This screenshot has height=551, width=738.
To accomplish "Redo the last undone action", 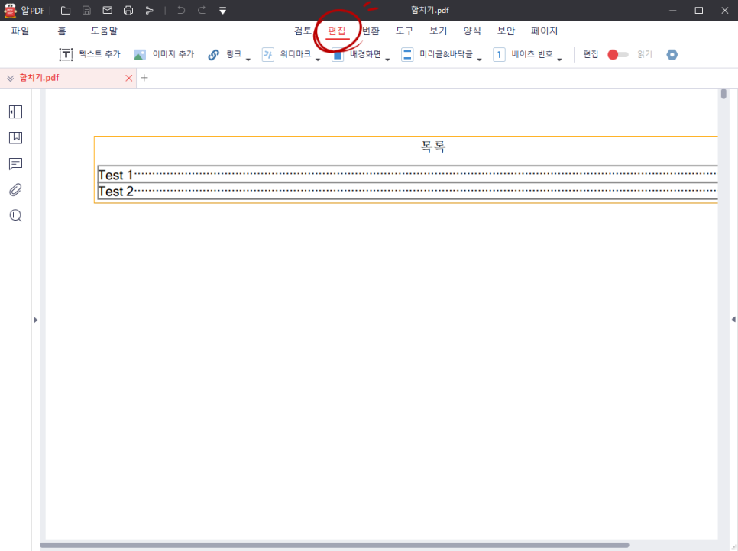I will 202,11.
